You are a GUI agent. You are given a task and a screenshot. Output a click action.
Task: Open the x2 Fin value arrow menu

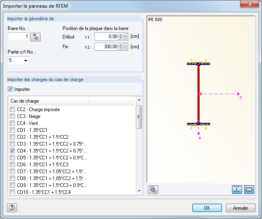pyautogui.click(x=125, y=47)
